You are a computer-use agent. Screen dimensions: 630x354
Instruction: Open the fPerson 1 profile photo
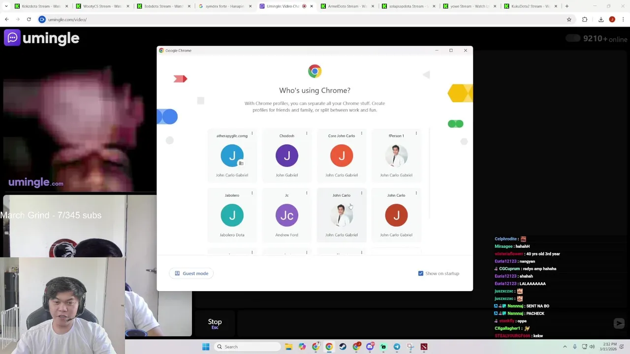[x=396, y=156]
